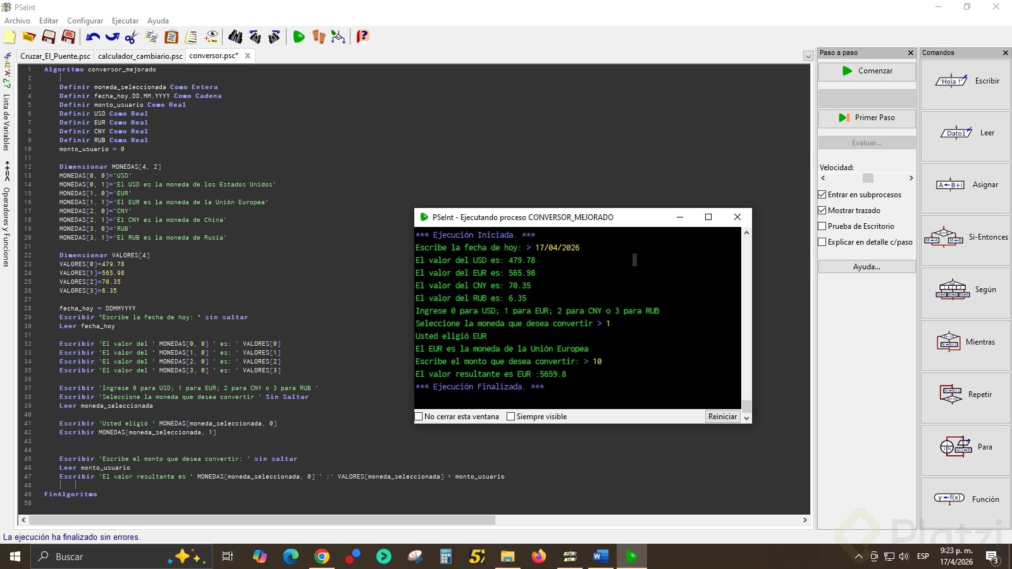
Task: Click the scissors Cut icon
Action: tap(132, 37)
